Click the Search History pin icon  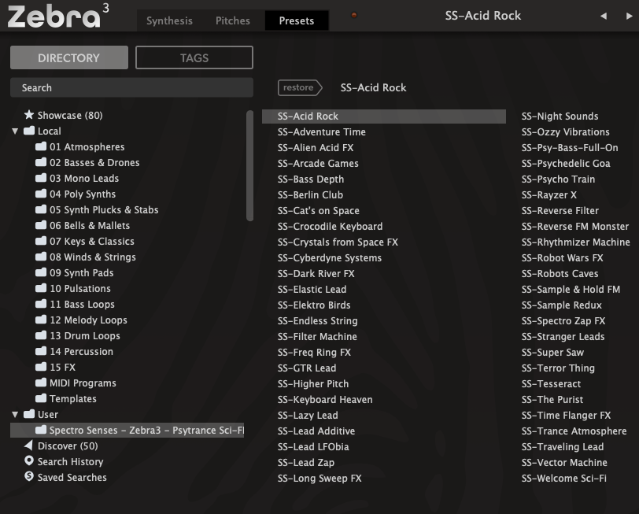point(29,461)
